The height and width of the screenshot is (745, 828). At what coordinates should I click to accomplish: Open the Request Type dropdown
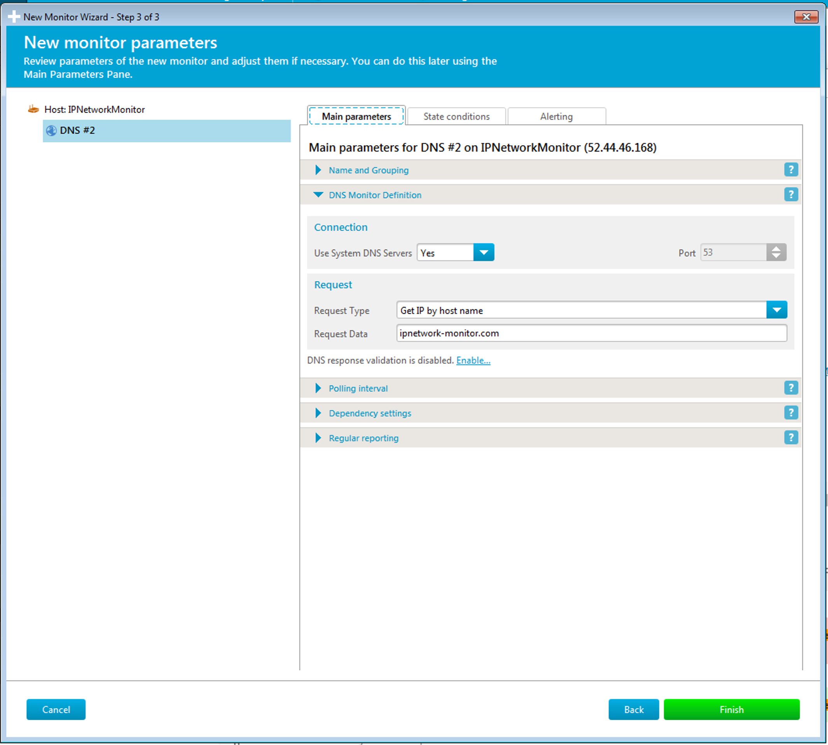(x=776, y=310)
